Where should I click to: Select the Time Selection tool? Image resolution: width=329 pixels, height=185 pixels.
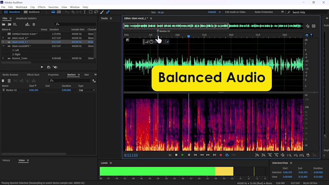(x=85, y=12)
